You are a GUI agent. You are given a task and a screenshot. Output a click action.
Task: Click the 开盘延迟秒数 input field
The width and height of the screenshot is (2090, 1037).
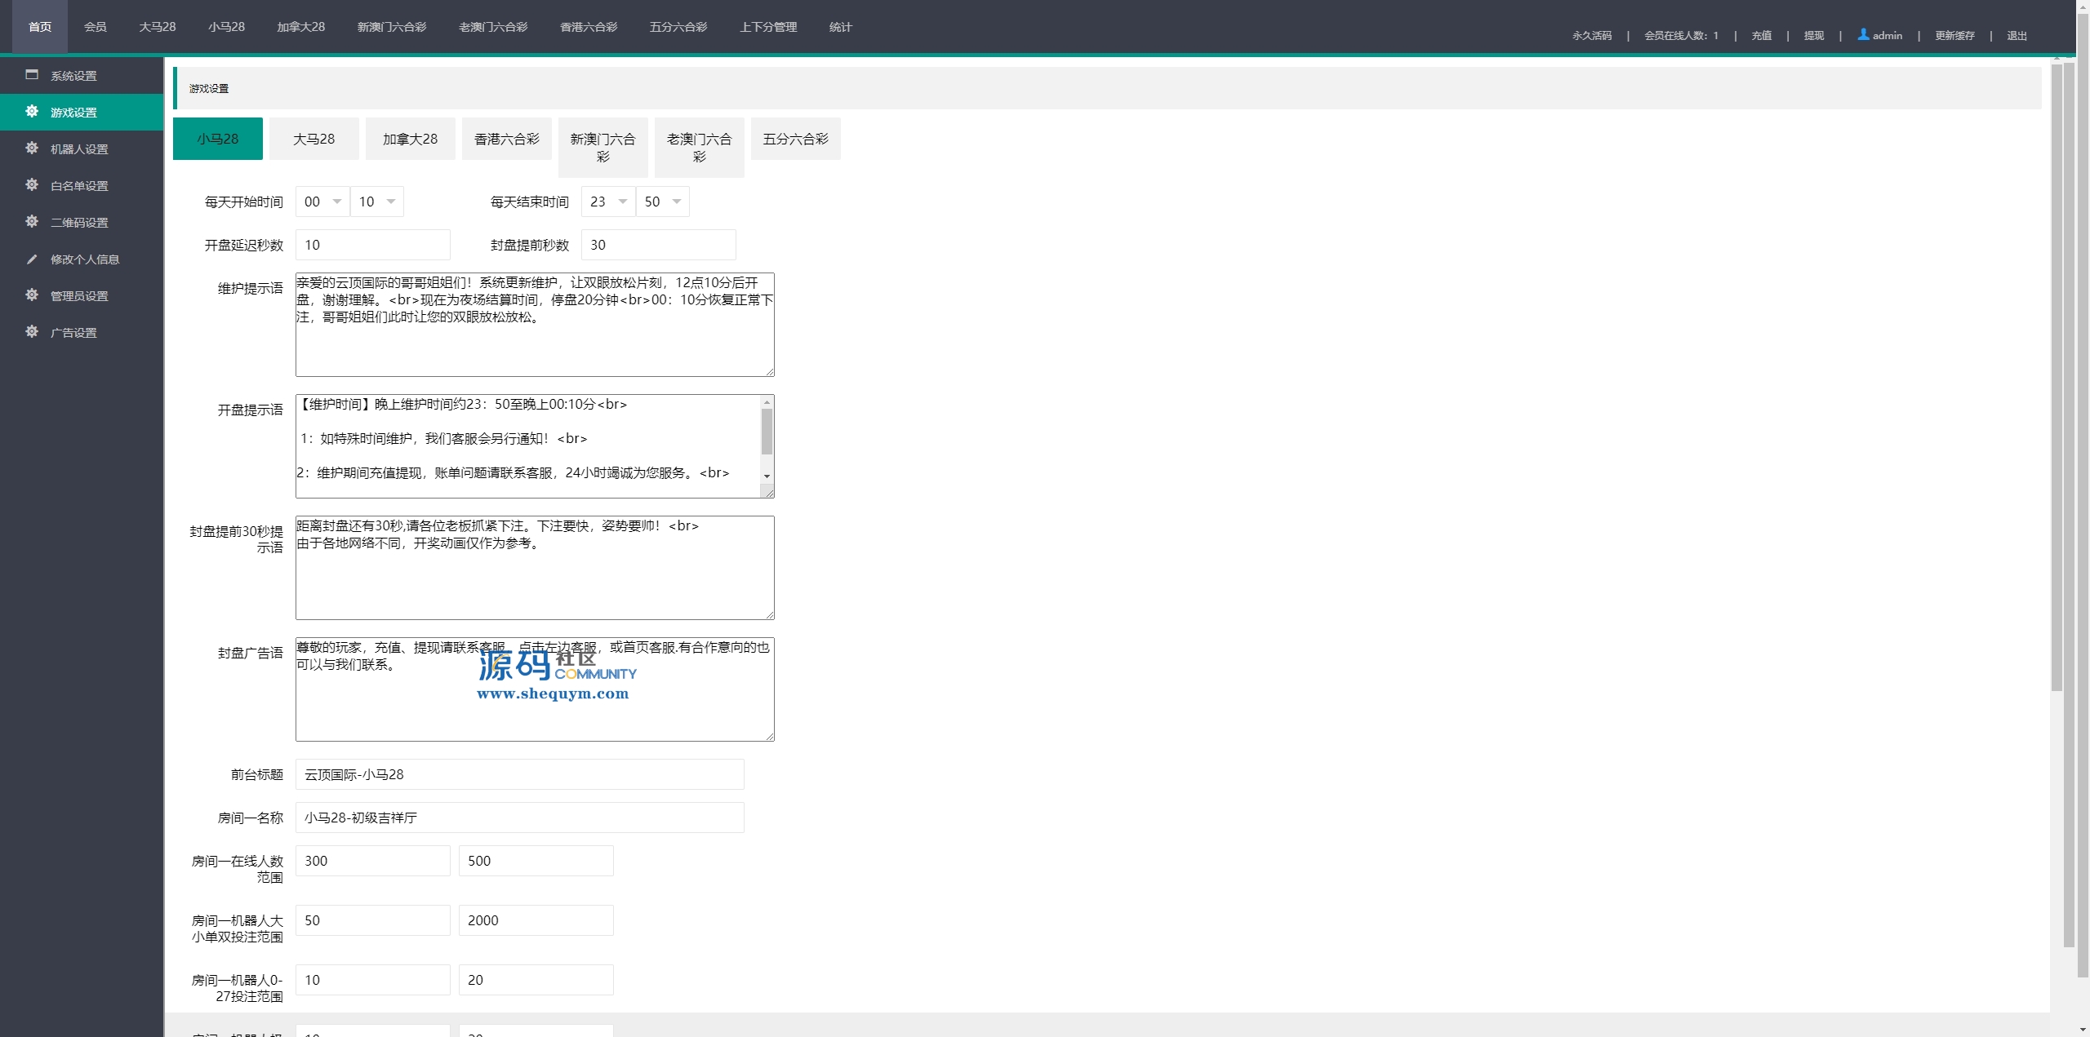[373, 245]
